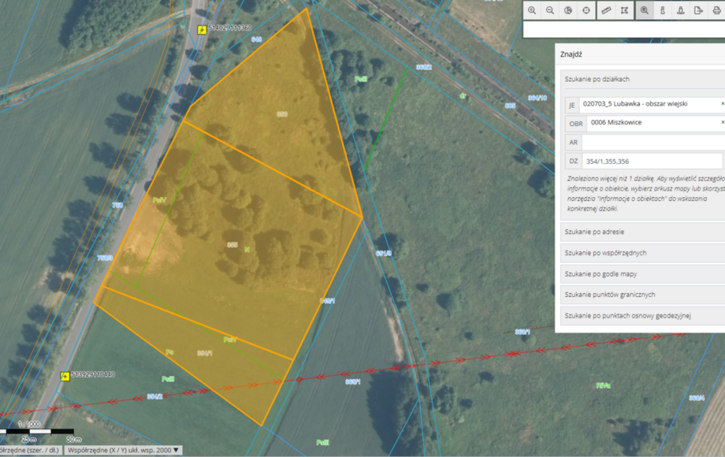
Task: Expand 'Szukanie punktów granicznych' section
Action: pyautogui.click(x=643, y=295)
